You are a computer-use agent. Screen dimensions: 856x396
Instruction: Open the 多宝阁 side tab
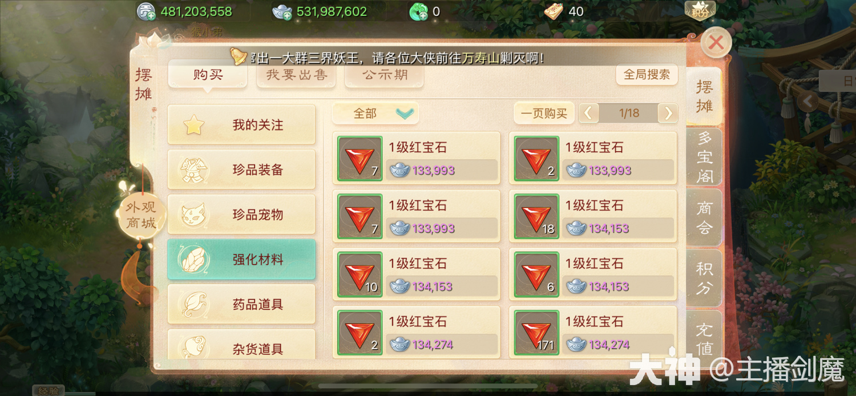click(705, 156)
